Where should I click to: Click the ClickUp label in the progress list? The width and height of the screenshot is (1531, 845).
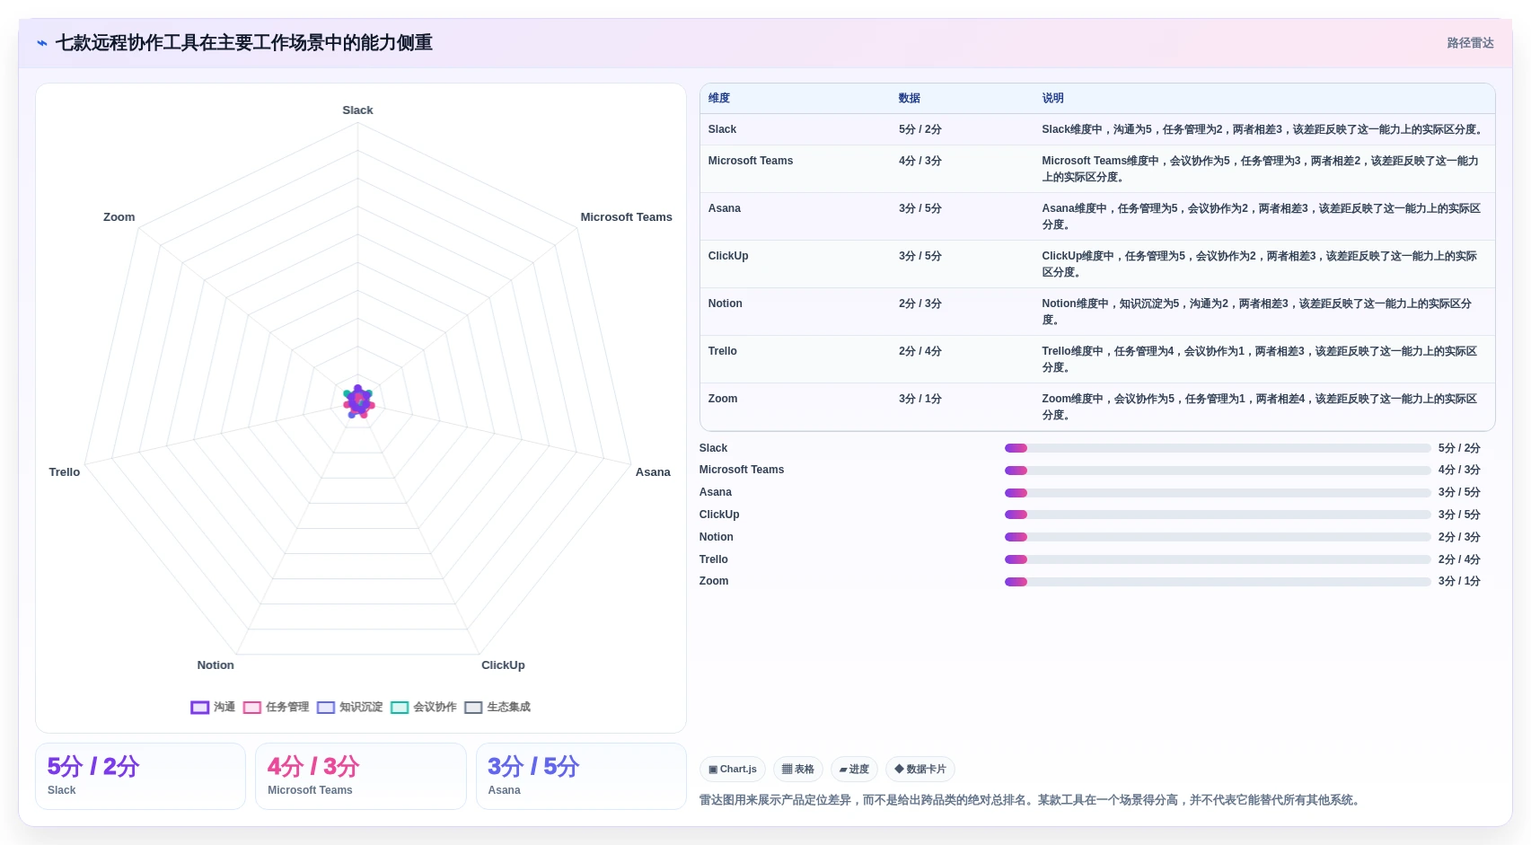719,515
